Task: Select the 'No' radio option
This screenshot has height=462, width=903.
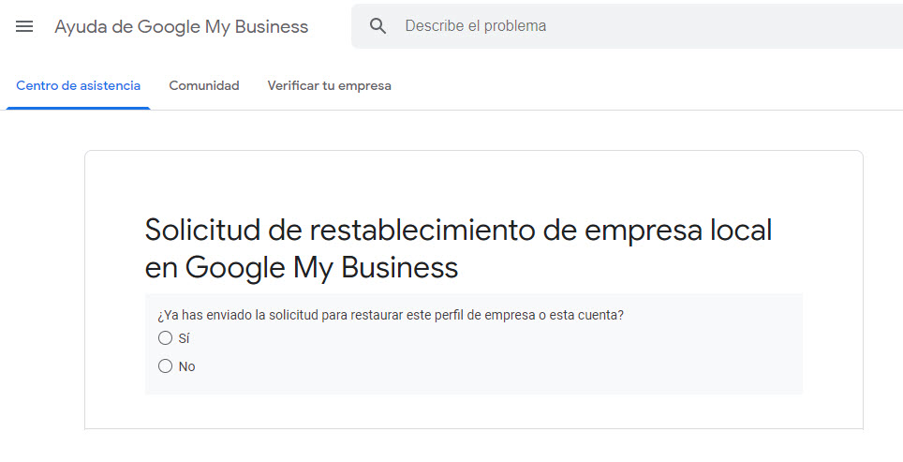Action: [165, 365]
